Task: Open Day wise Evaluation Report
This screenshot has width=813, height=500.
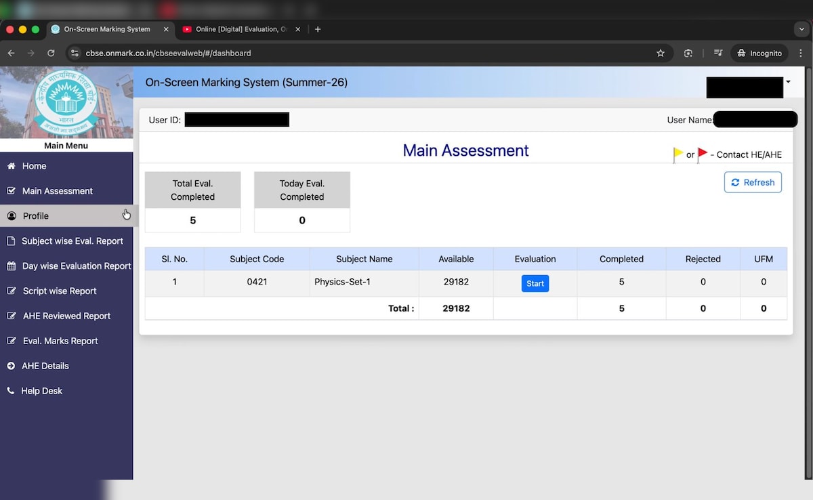Action: click(x=66, y=266)
